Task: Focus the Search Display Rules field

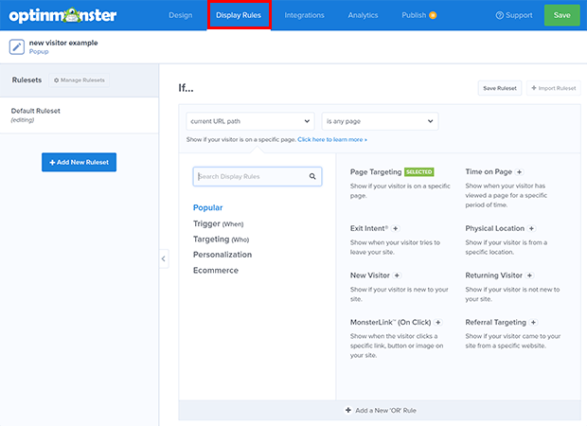Action: (x=251, y=176)
